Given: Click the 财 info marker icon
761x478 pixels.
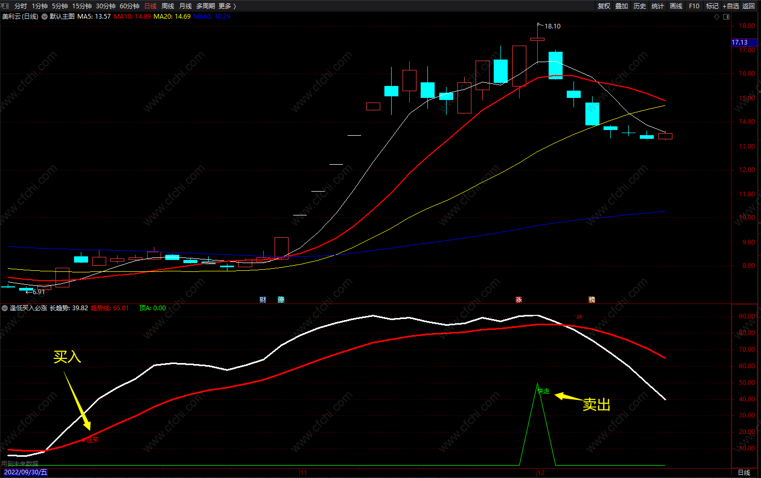Looking at the screenshot, I should point(263,300).
